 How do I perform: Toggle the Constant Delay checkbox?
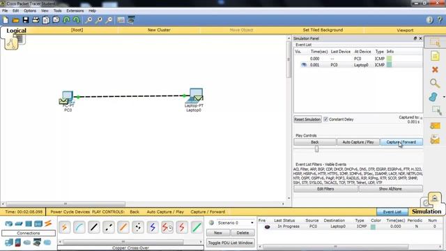[325, 119]
